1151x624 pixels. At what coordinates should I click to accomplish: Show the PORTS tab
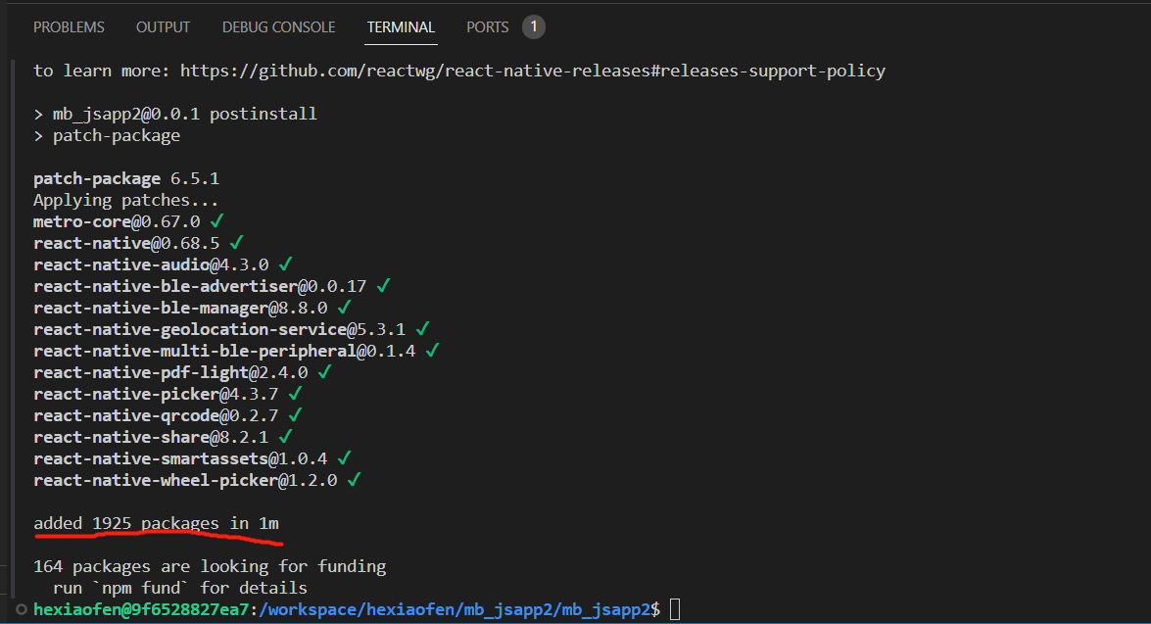(x=487, y=27)
